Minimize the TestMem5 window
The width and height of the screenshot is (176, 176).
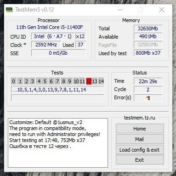120,10
